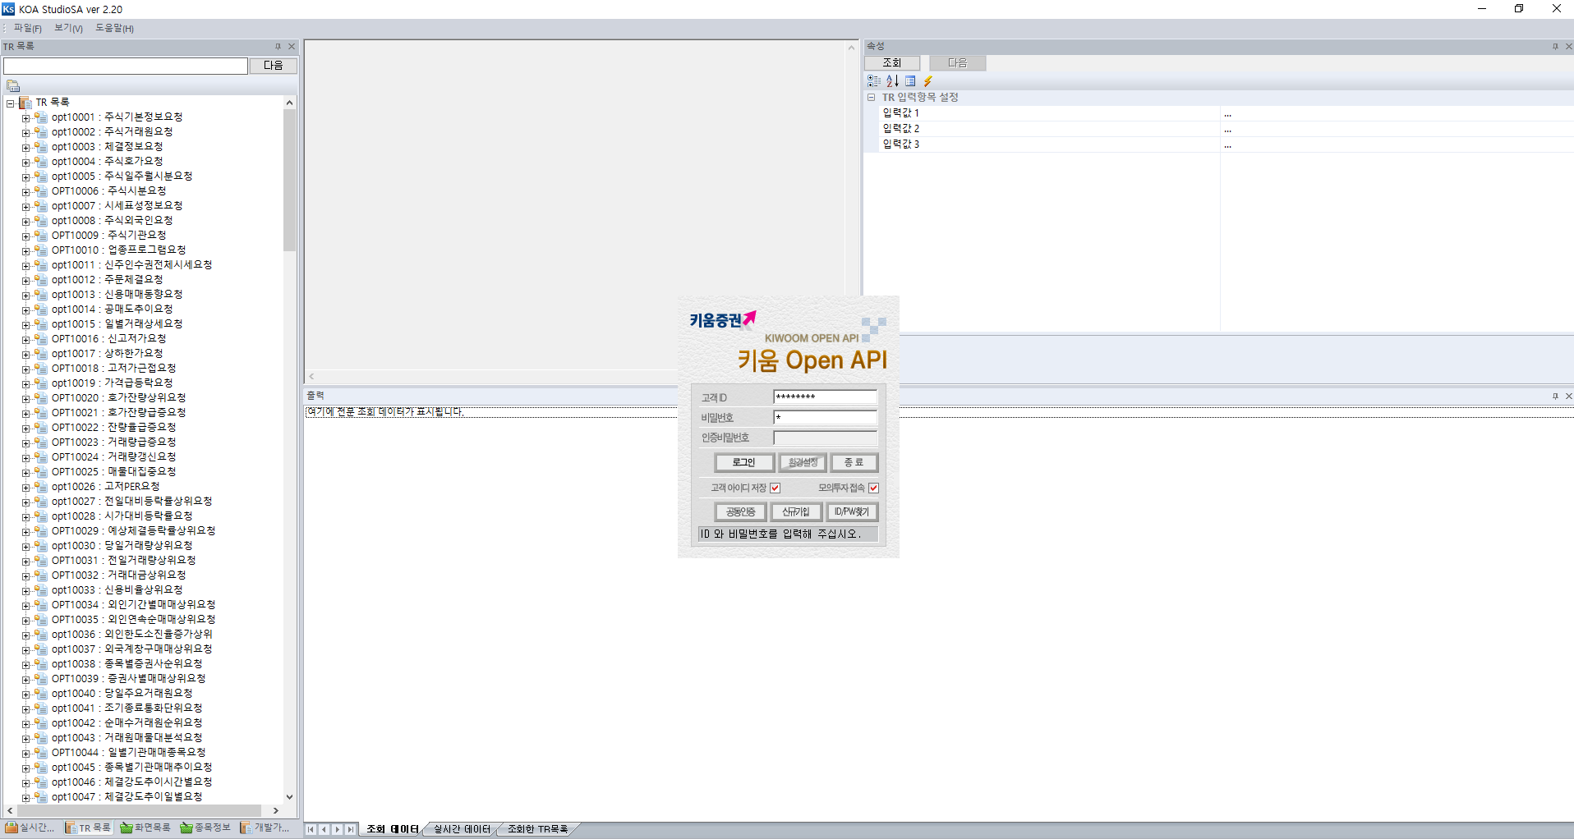Expand opt10026 고저PER요청 node
1574x839 pixels.
[25, 488]
